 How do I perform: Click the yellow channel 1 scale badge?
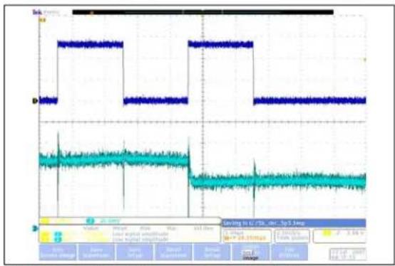tap(45, 221)
